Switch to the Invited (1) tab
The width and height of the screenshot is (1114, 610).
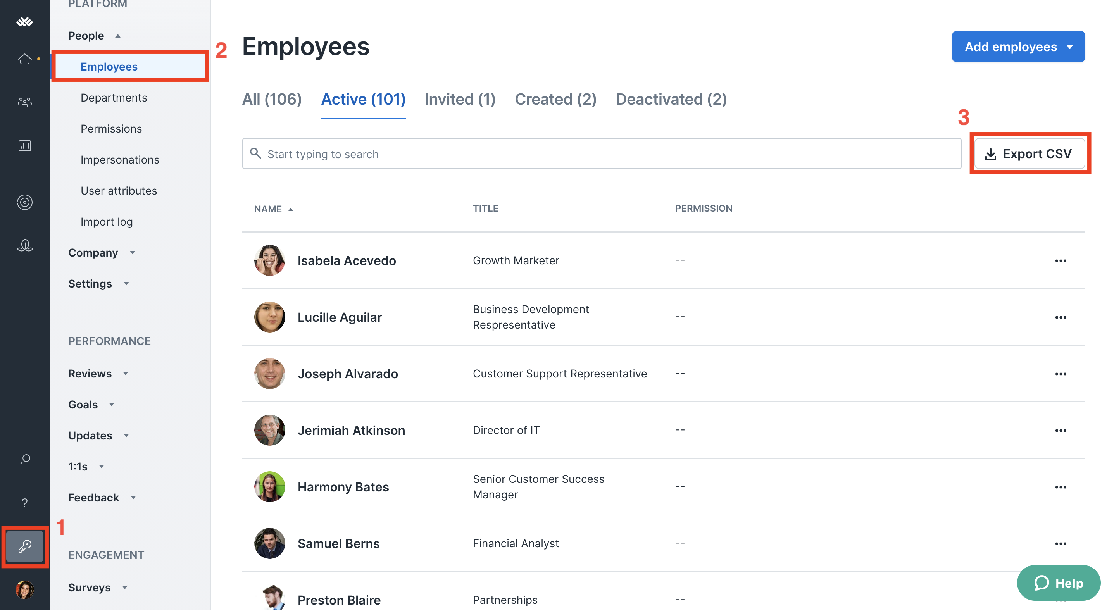[x=460, y=100]
